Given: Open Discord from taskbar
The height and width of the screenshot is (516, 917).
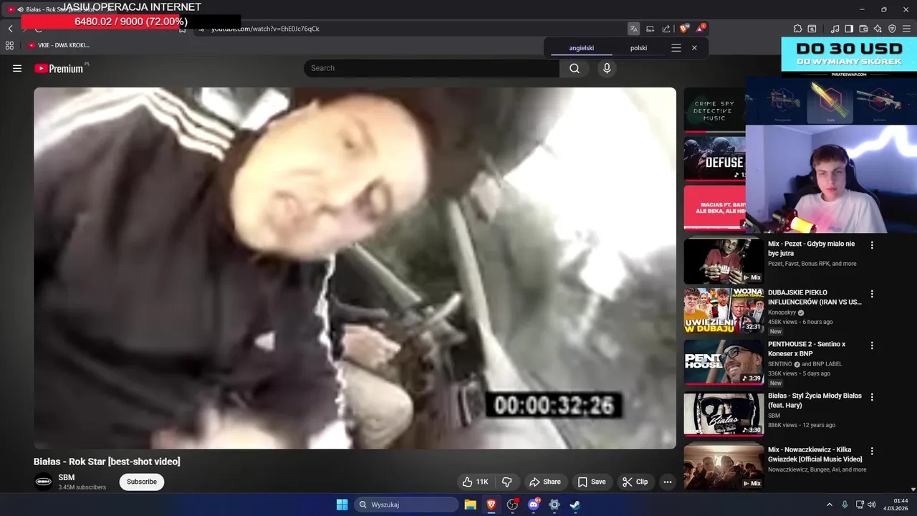Looking at the screenshot, I should pos(533,505).
